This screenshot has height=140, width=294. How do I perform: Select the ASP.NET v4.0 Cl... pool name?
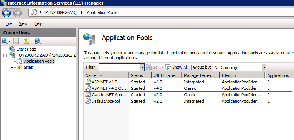tap(109, 88)
